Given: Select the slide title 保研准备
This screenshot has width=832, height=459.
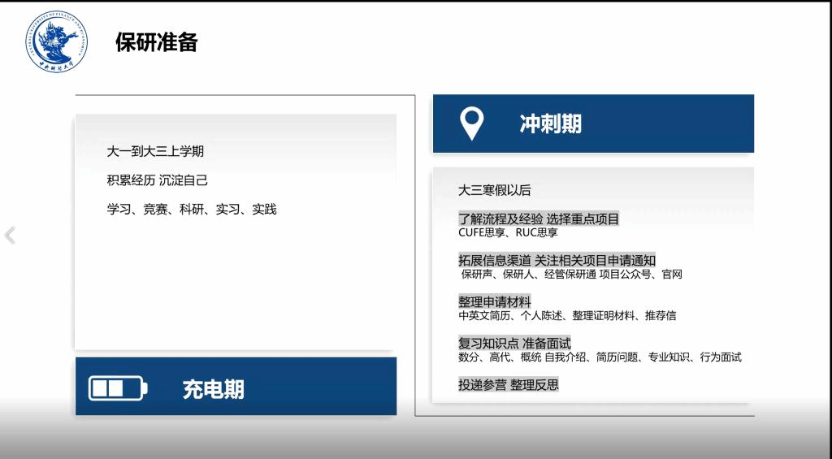Looking at the screenshot, I should (x=157, y=42).
